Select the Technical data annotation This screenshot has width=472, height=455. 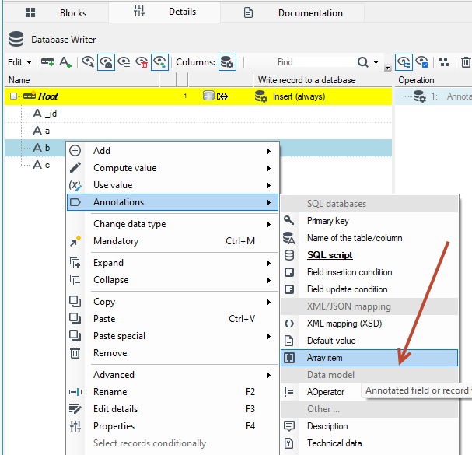[x=369, y=443]
